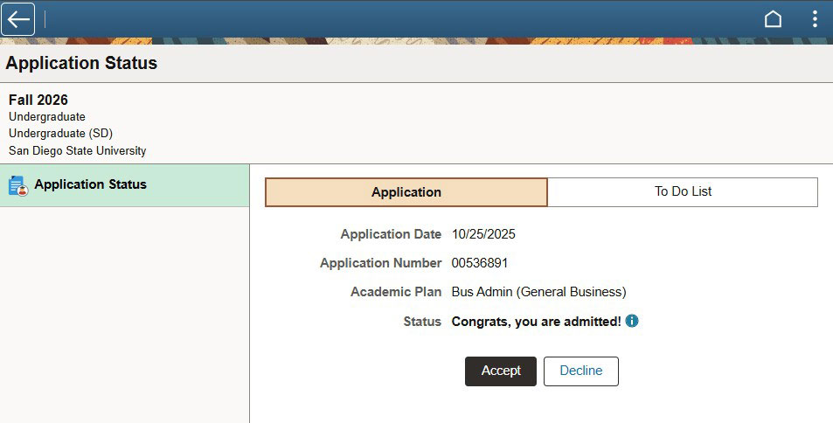The image size is (833, 423).
Task: Select Application Status label in left panel
Action: [90, 184]
